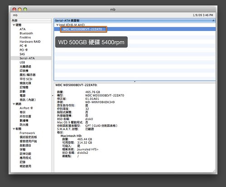Image resolution: width=226 pixels, height=187 pixels.
Task: Click the Journaled HFS+ file system value
Action: (88, 149)
